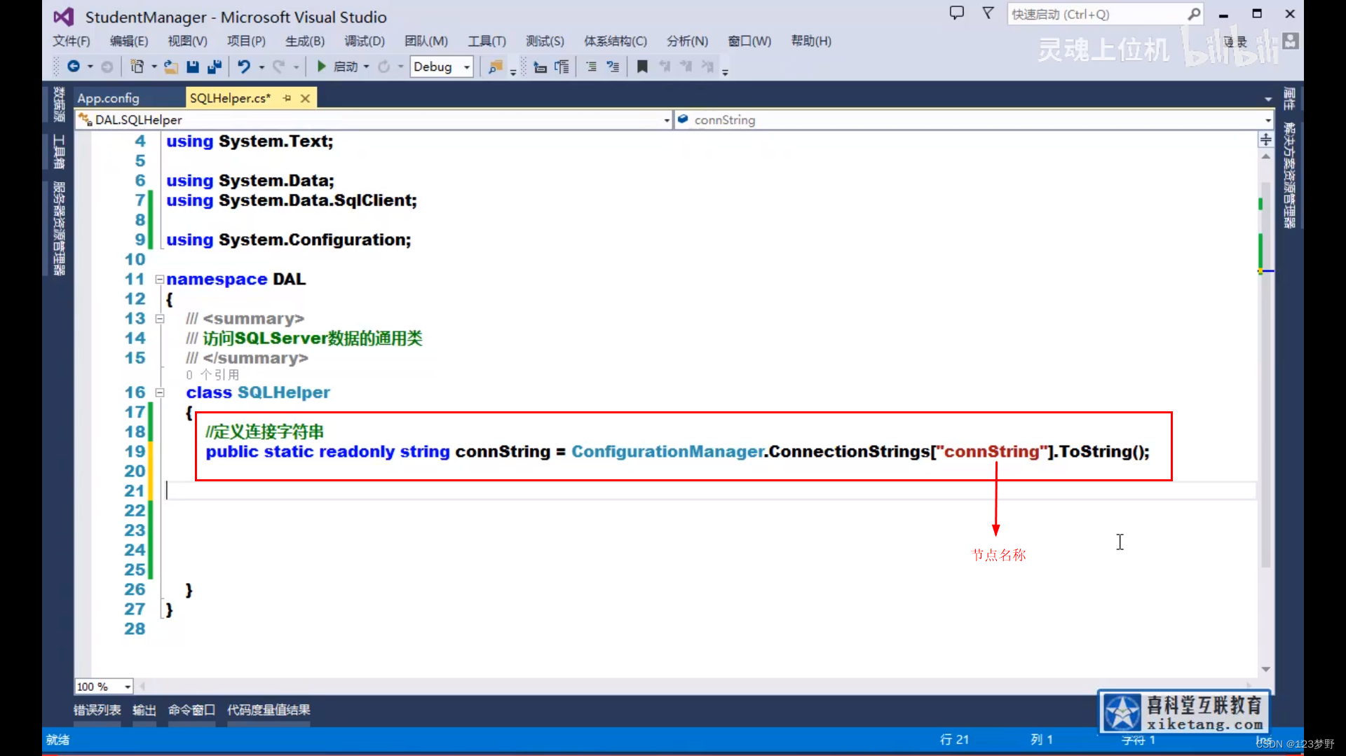Viewport: 1346px width, 756px height.
Task: Uncomment selected lines icon
Action: 613,67
